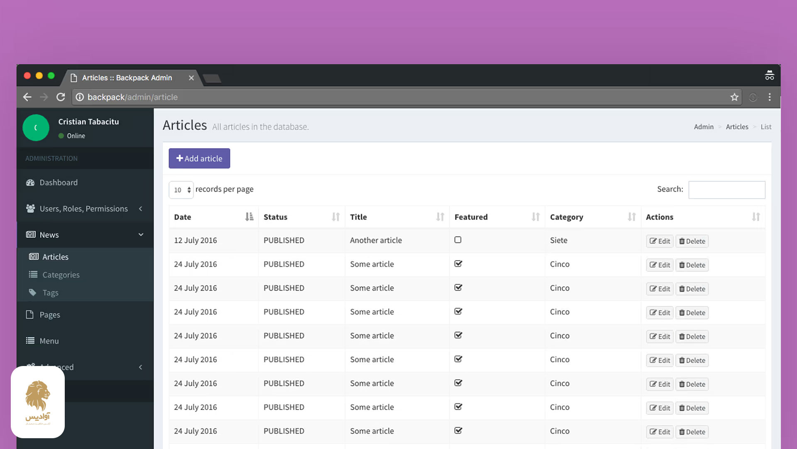This screenshot has width=797, height=449.
Task: Click the Cristian Tabacitu user name
Action: click(88, 122)
